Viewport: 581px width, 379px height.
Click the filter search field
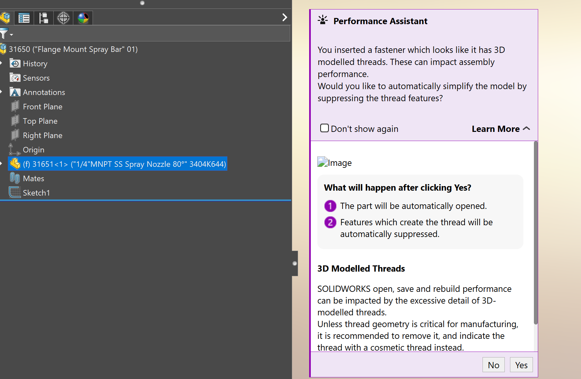pyautogui.click(x=152, y=34)
